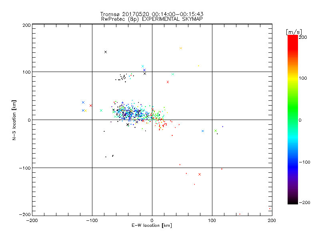
Task: Click the orange X marker near top right
Action: [x=181, y=48]
